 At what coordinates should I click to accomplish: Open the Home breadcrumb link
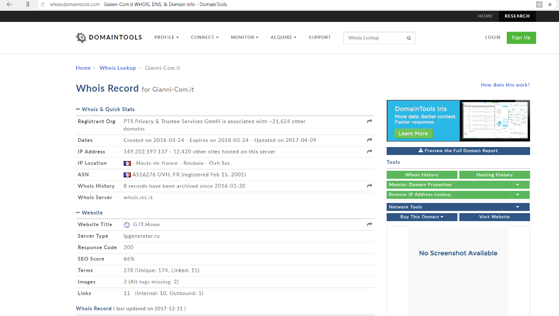[83, 68]
